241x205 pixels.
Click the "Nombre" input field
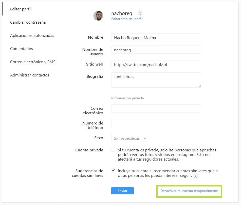click(x=156, y=37)
